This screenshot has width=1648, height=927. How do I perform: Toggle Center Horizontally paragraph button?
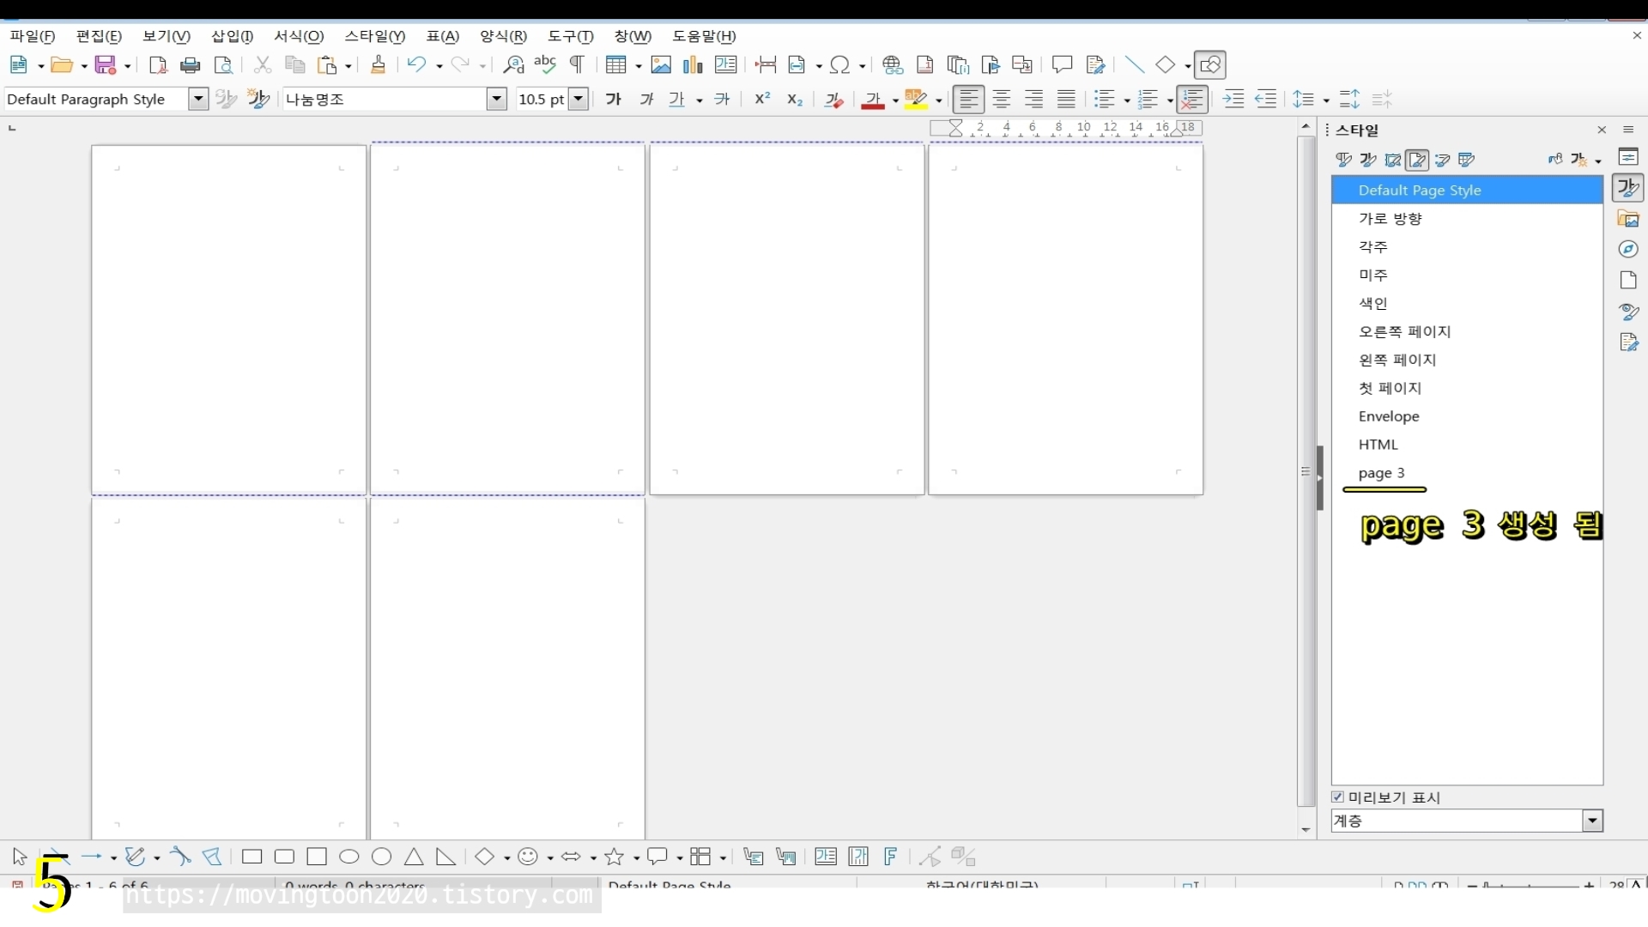coord(1002,100)
